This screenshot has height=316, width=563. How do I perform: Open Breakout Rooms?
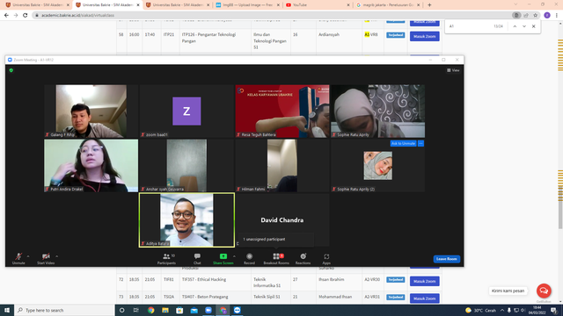point(276,259)
